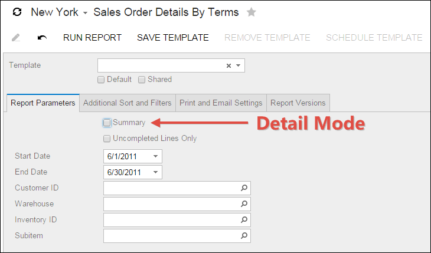
Task: Open the Print and Email Settings tab
Action: click(221, 103)
